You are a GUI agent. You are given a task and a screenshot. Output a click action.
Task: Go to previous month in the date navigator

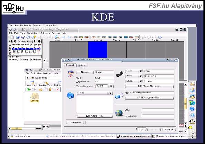(14, 41)
